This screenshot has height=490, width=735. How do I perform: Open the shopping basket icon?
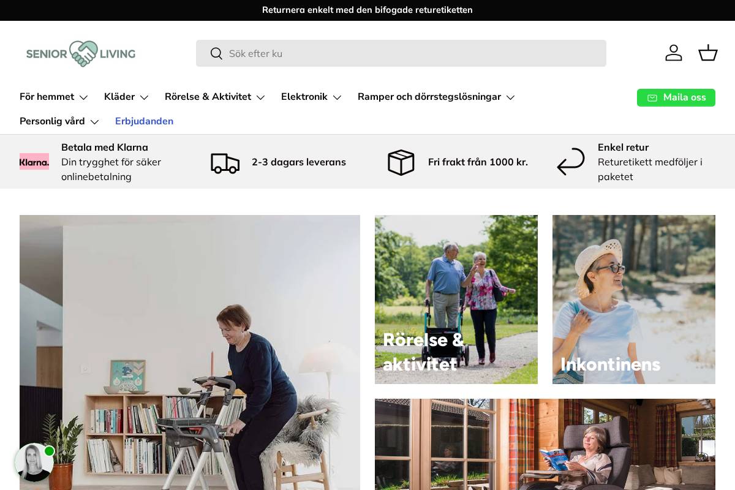[x=708, y=53]
